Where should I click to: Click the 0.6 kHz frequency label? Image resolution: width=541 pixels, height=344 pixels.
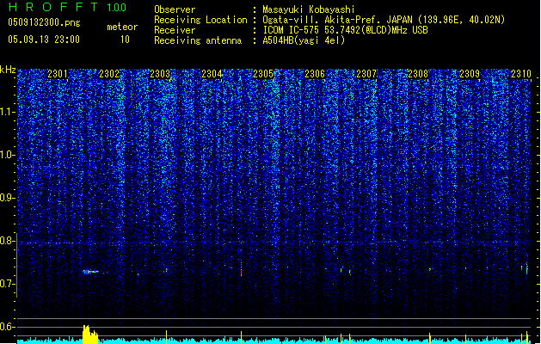(7, 327)
